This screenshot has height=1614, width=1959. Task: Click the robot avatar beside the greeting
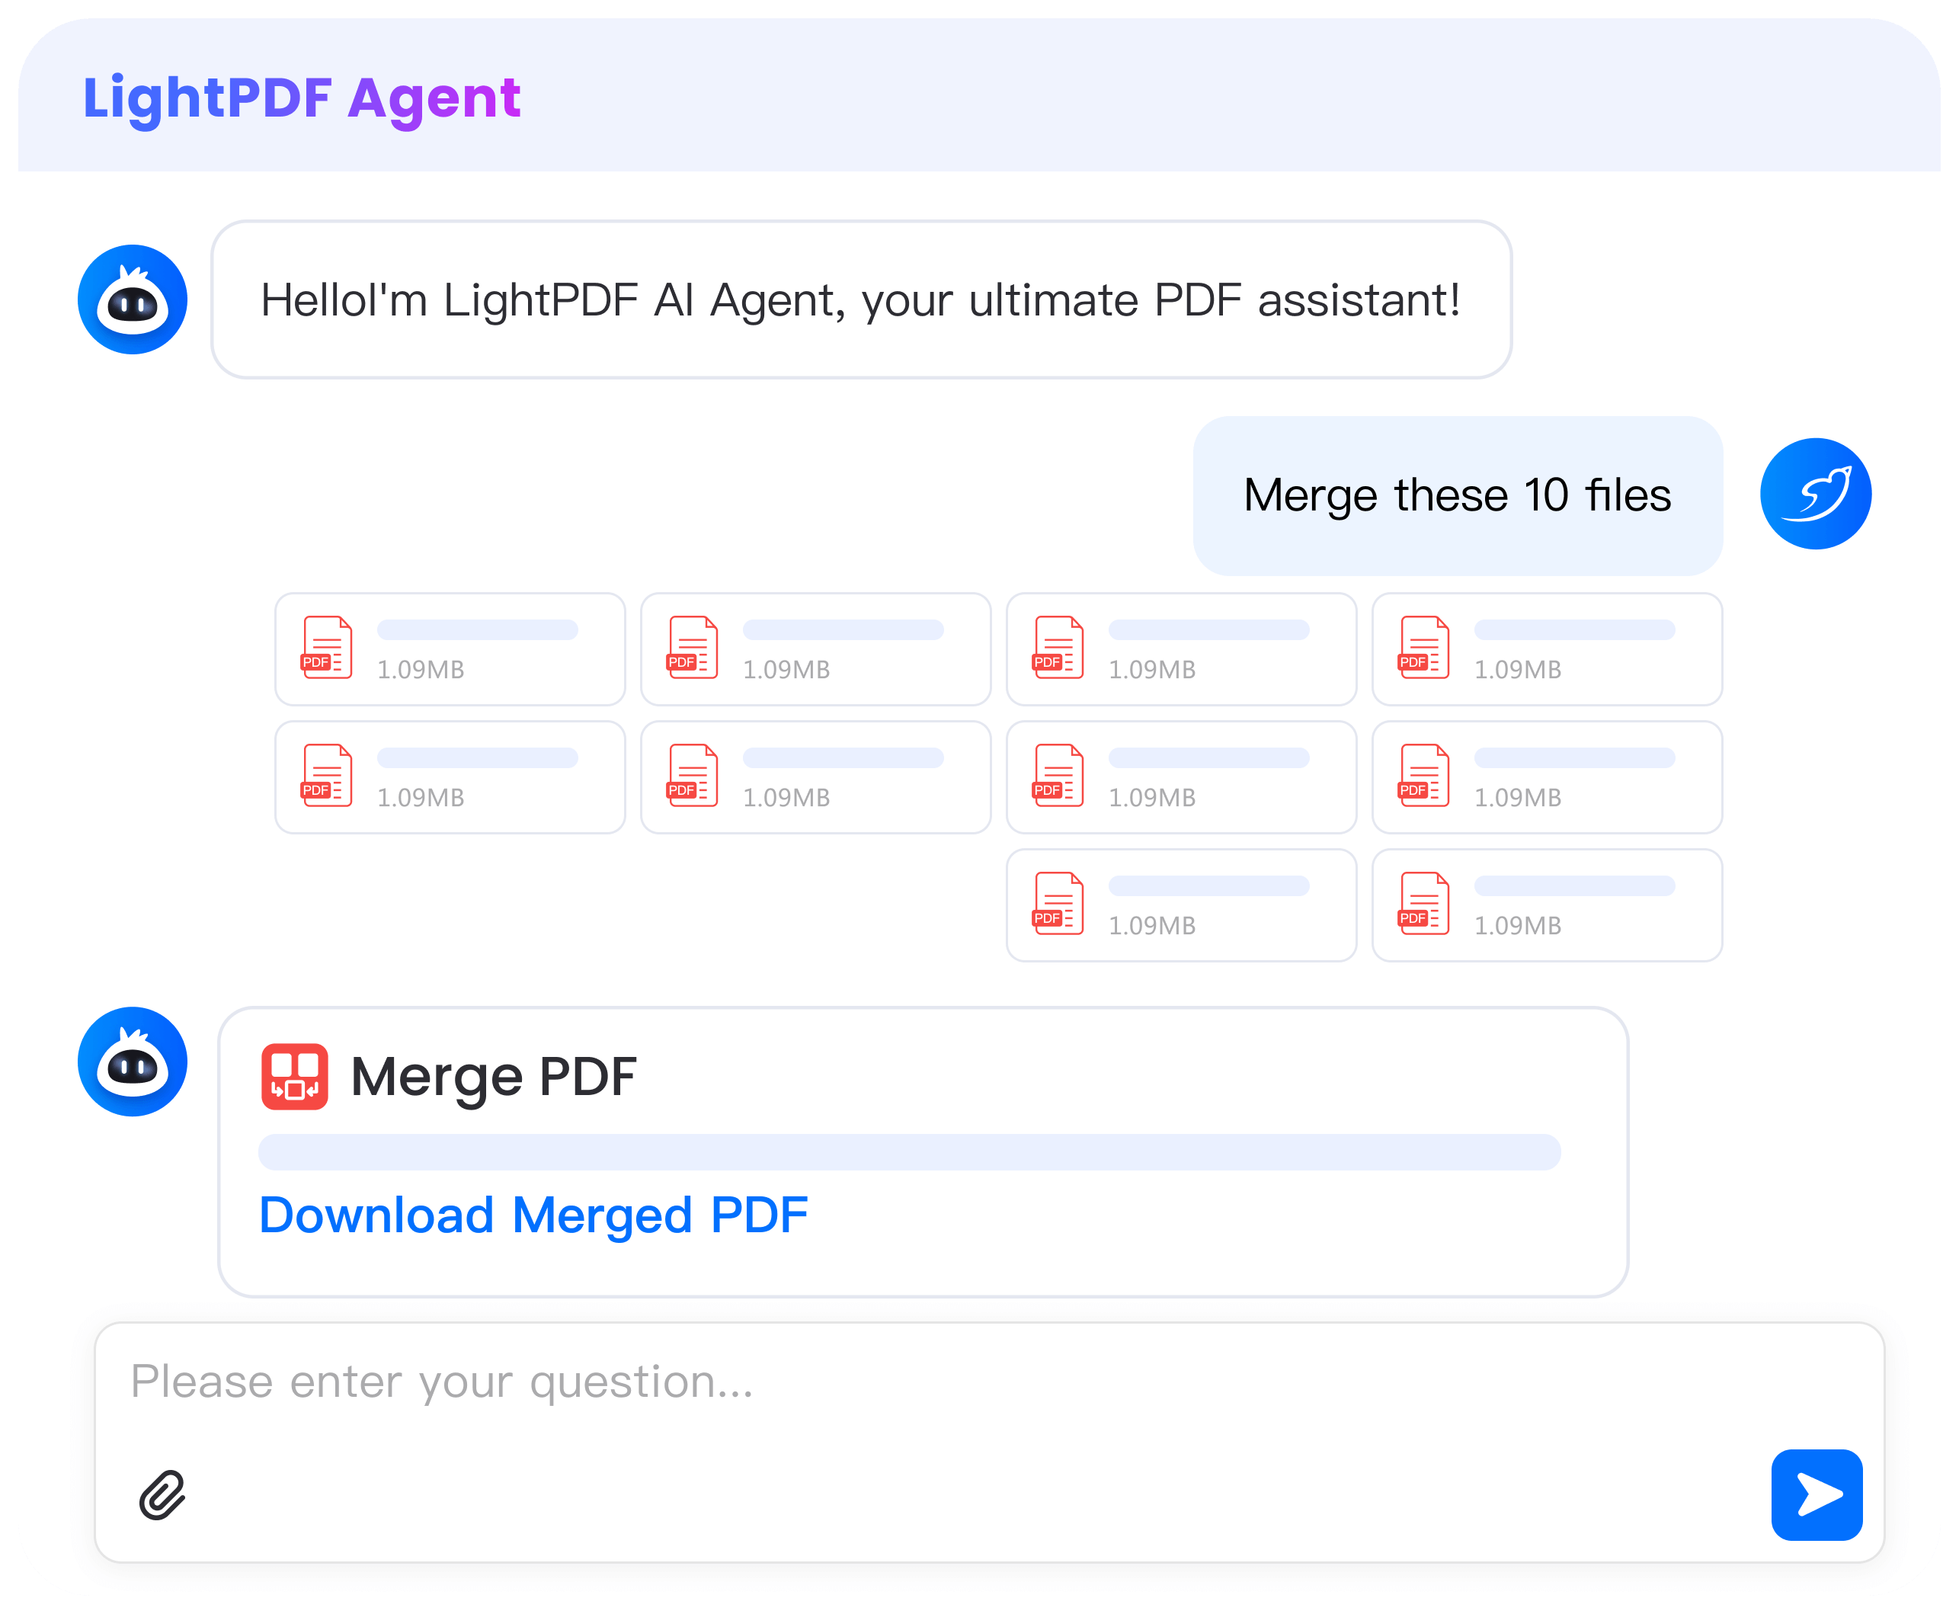133,299
